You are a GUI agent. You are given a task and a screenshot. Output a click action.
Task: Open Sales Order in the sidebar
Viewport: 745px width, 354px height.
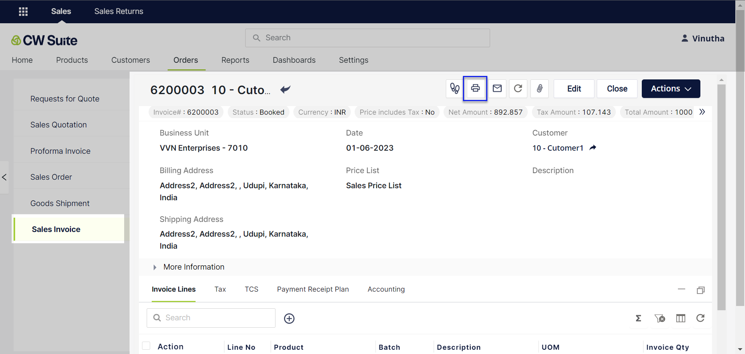(51, 177)
